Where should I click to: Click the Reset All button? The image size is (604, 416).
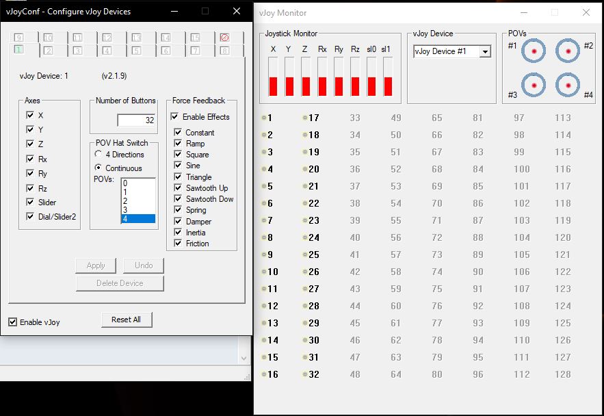127,320
